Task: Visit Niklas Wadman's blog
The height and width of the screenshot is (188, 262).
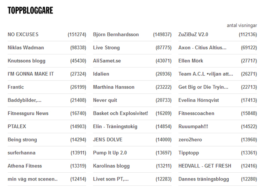Action: tap(25, 48)
